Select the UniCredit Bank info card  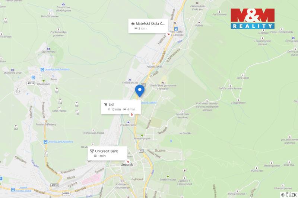point(107,153)
